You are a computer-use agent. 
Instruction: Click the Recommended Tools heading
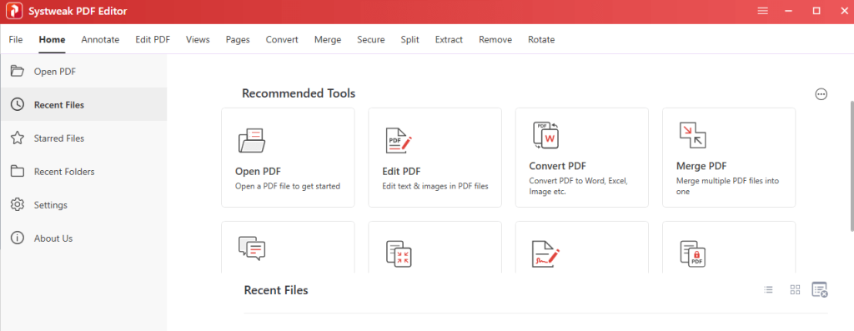pos(299,93)
